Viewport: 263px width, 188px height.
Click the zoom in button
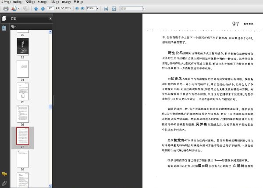[82, 8]
